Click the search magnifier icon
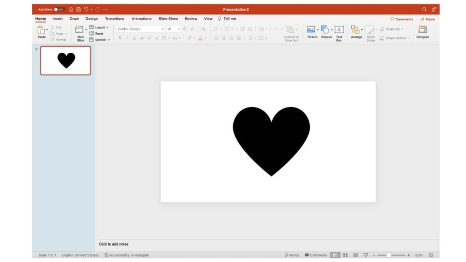Viewport: 466px width, 262px height. (x=425, y=10)
